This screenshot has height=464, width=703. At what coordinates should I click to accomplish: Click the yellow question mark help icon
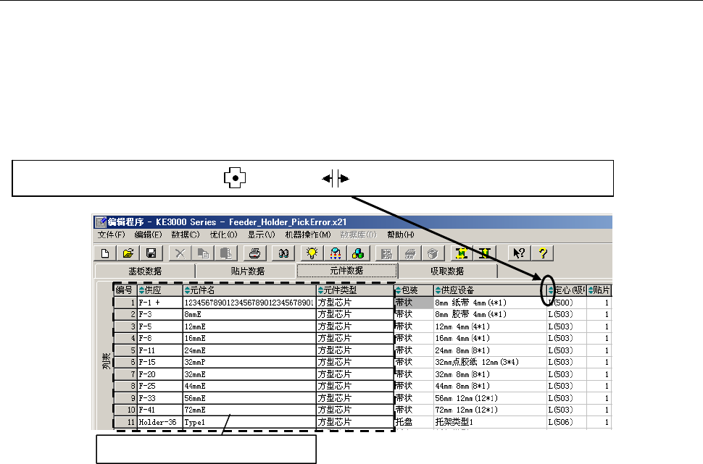(x=543, y=253)
